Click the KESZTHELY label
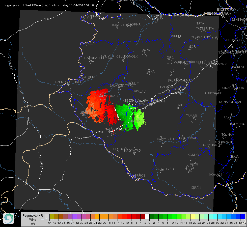 coord(131,100)
